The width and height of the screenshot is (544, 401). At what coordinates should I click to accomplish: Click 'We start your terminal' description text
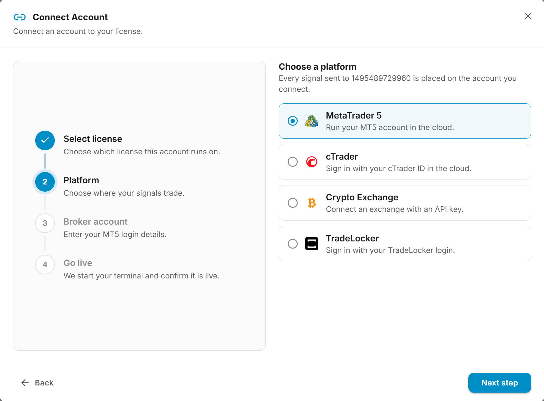point(142,276)
